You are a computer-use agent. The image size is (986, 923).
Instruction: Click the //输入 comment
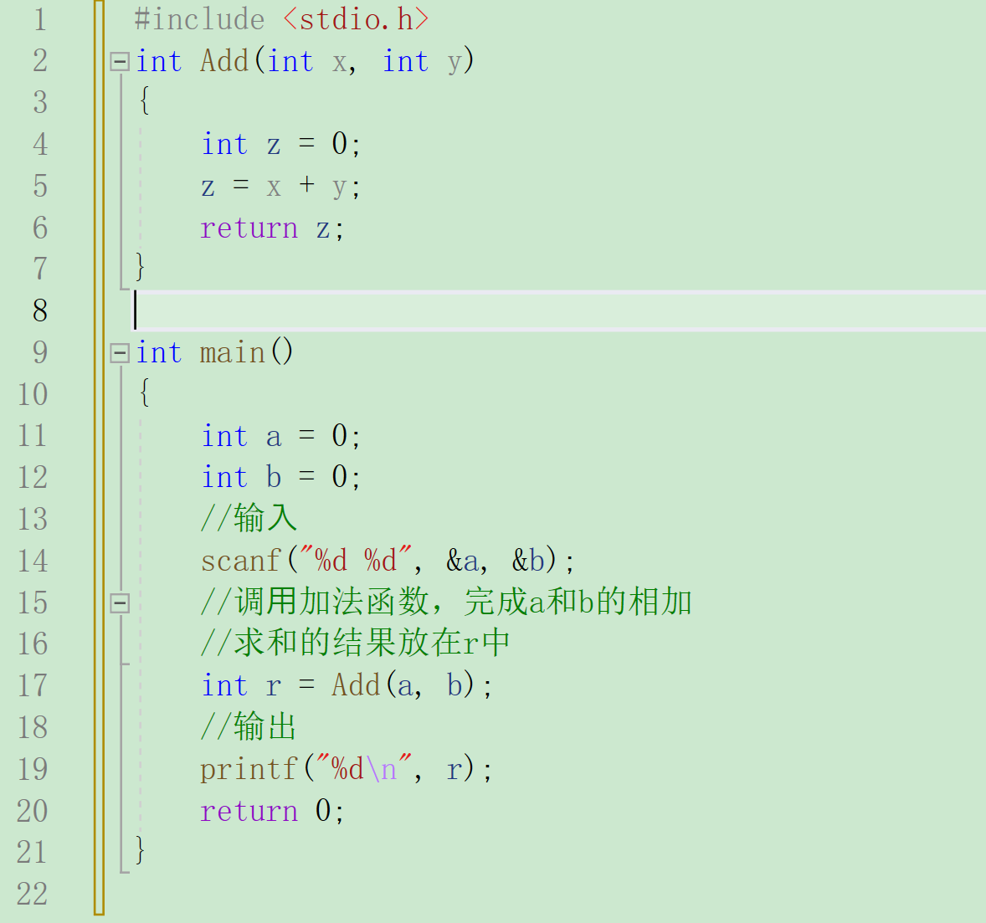point(249,519)
